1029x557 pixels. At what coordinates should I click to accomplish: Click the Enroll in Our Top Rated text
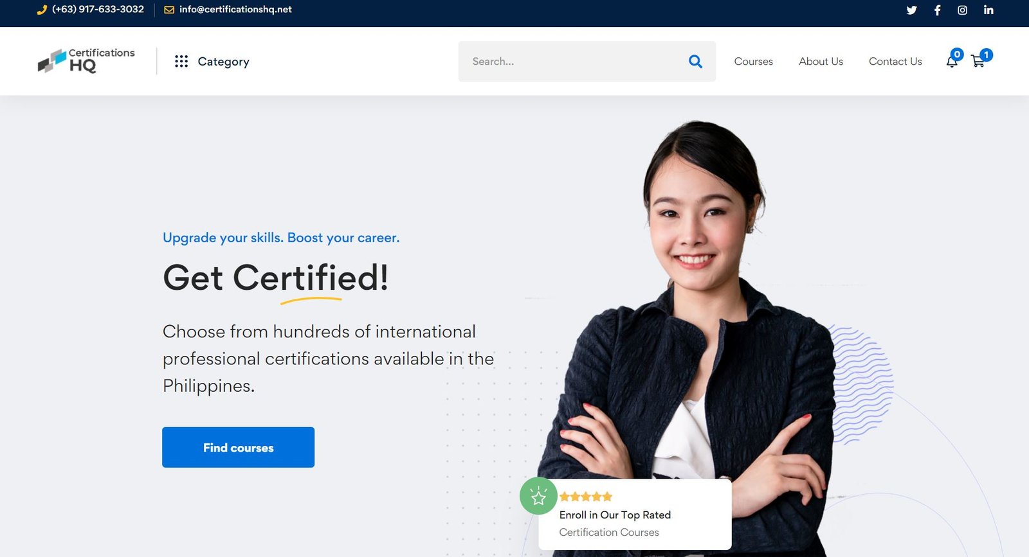(615, 515)
